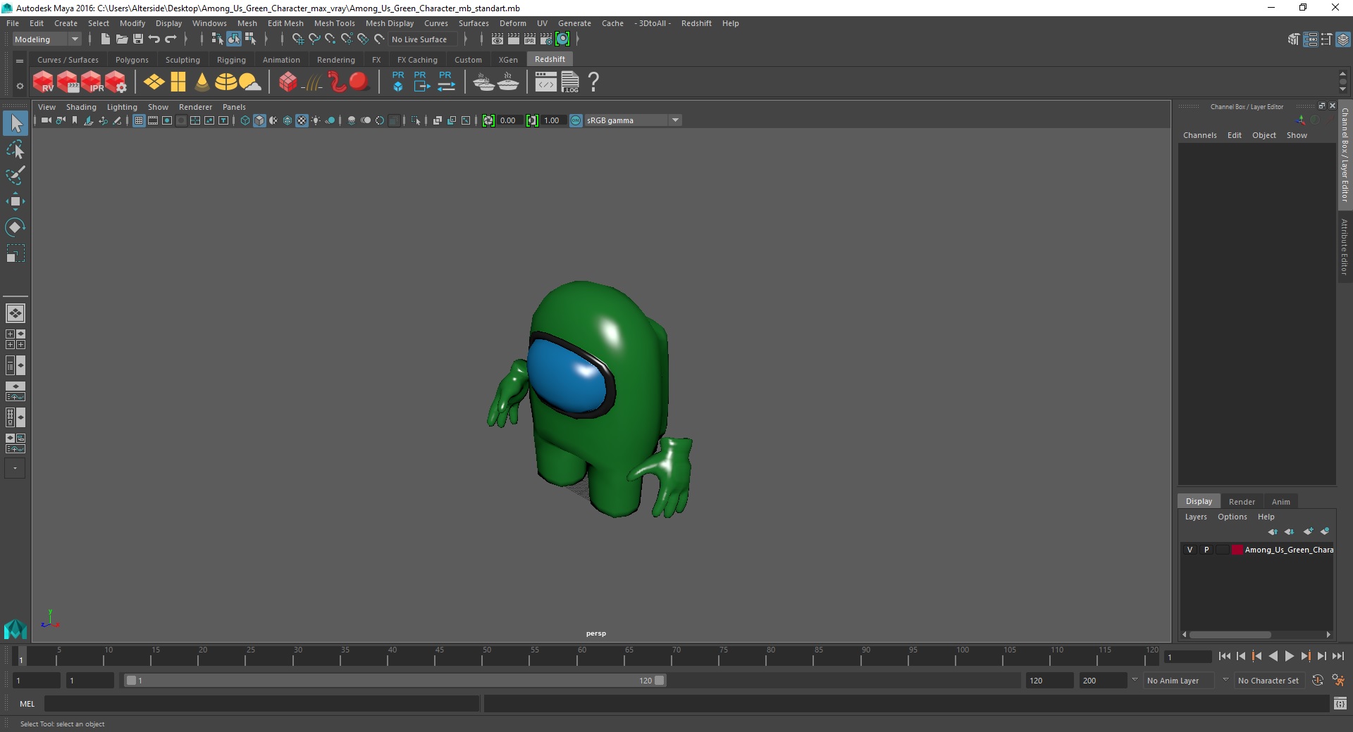Toggle use all lights viewport button
This screenshot has height=732, width=1353.
316,120
